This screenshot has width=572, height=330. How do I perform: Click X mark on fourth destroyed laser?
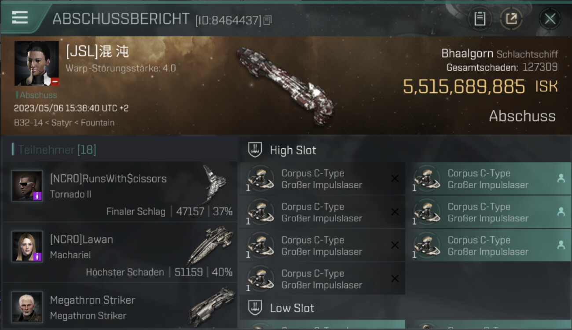tap(395, 279)
